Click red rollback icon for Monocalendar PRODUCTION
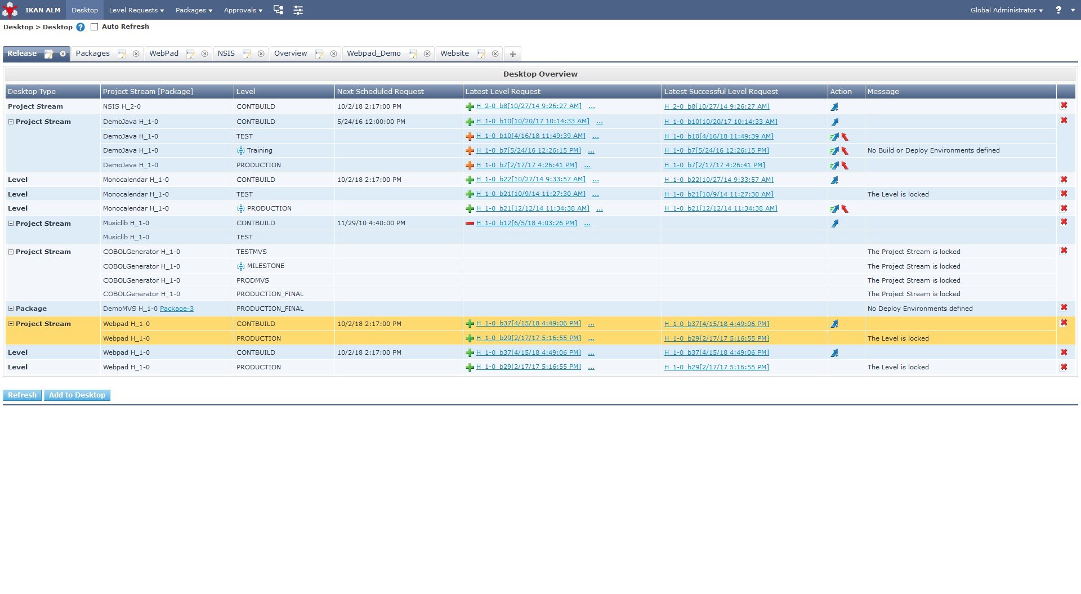Image resolution: width=1081 pixels, height=594 pixels. click(845, 208)
